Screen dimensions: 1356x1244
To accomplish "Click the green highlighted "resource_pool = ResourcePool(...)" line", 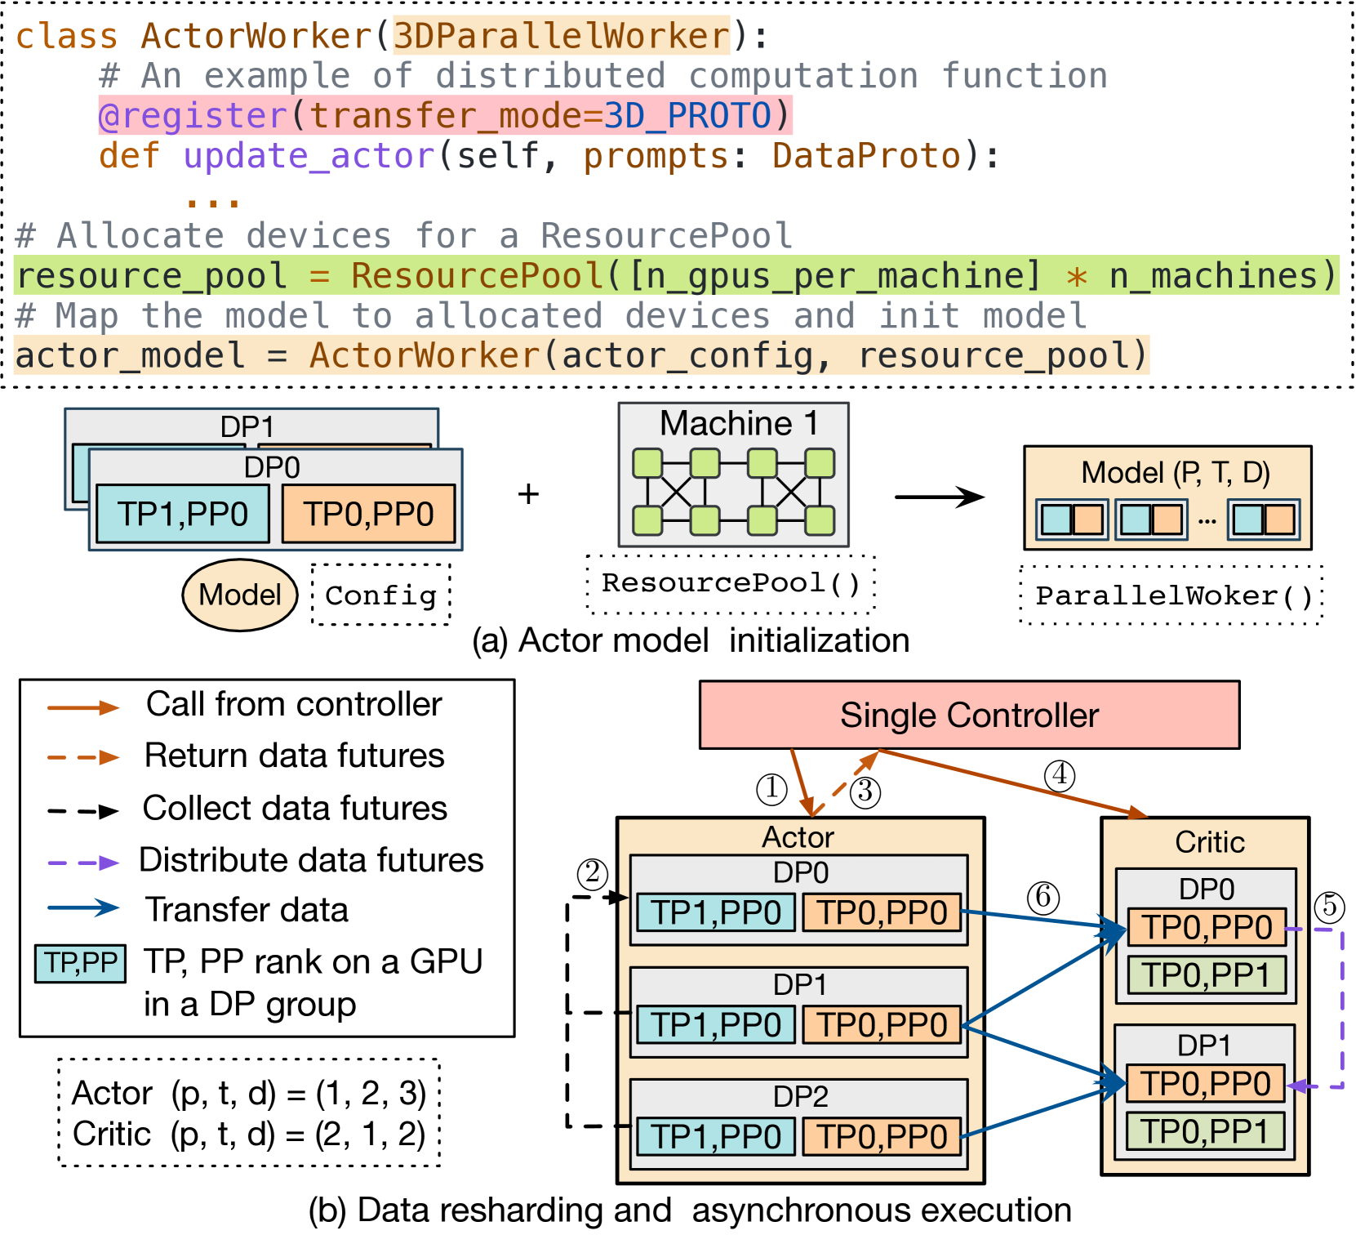I will tap(677, 275).
